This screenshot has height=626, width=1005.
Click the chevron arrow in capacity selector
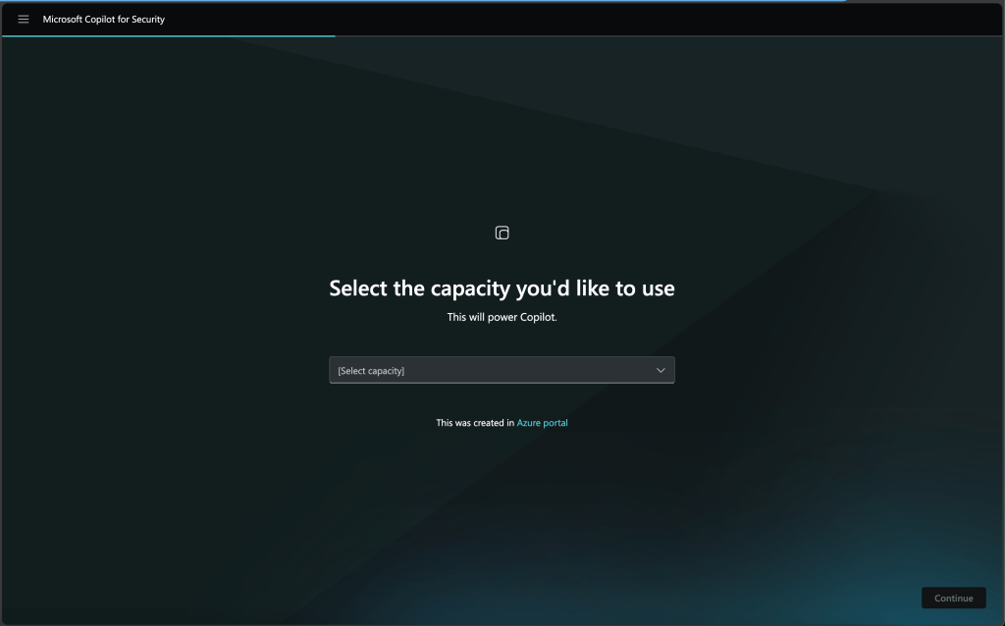click(661, 370)
